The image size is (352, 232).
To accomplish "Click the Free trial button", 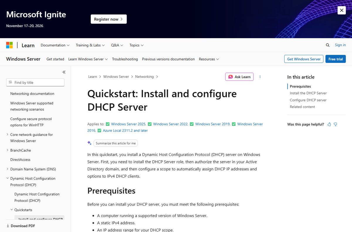I will [x=336, y=59].
